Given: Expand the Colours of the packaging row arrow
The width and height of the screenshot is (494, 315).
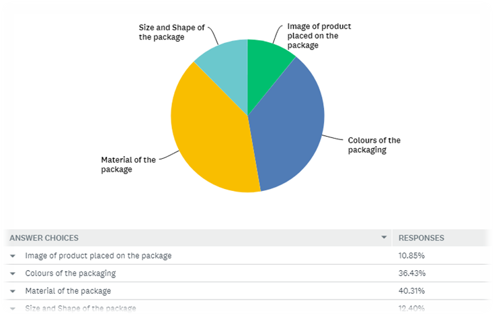Looking at the screenshot, I should (x=13, y=273).
